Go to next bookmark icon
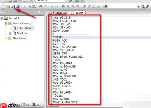The width and height of the screenshot is (151, 108). [x=73, y=7]
